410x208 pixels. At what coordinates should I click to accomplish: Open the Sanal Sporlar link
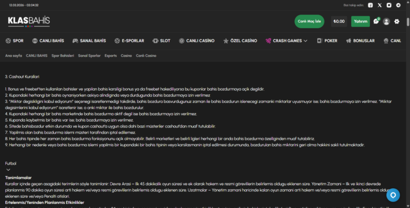point(89,55)
